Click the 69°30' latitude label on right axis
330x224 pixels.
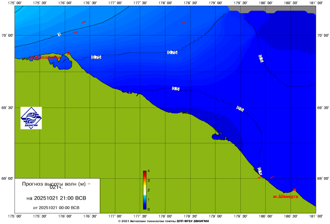point(323,108)
